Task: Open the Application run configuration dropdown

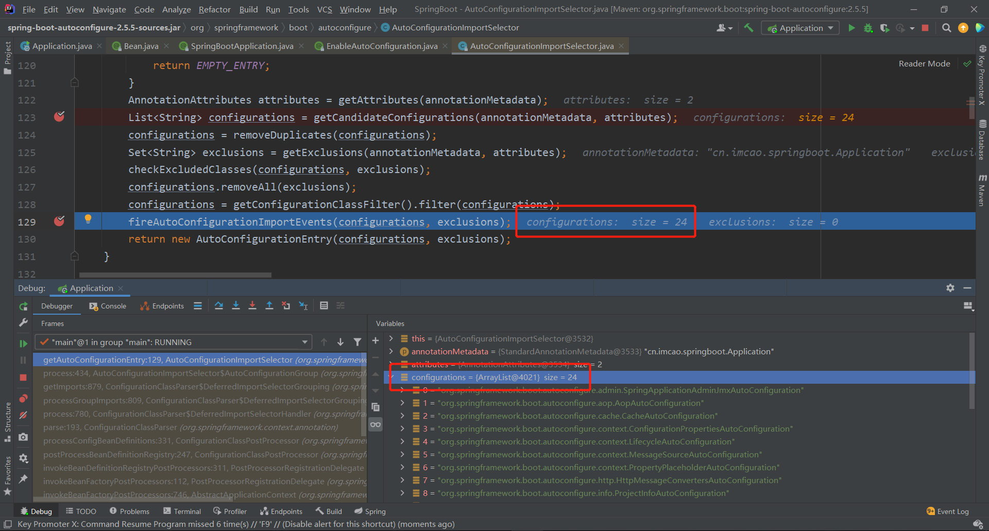Action: (x=800, y=28)
